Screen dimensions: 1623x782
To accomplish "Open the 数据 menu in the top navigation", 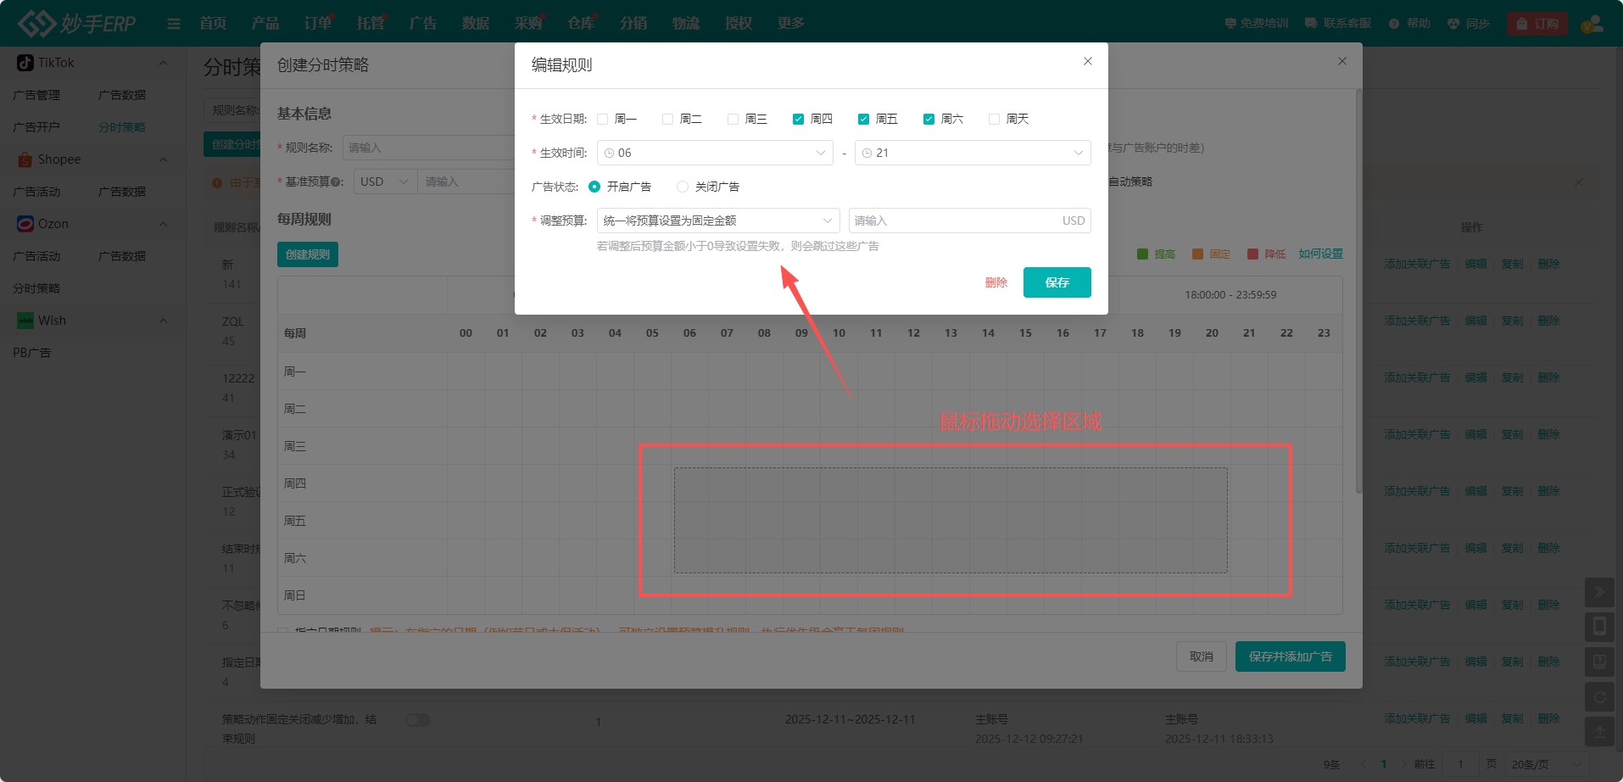I will pos(476,24).
